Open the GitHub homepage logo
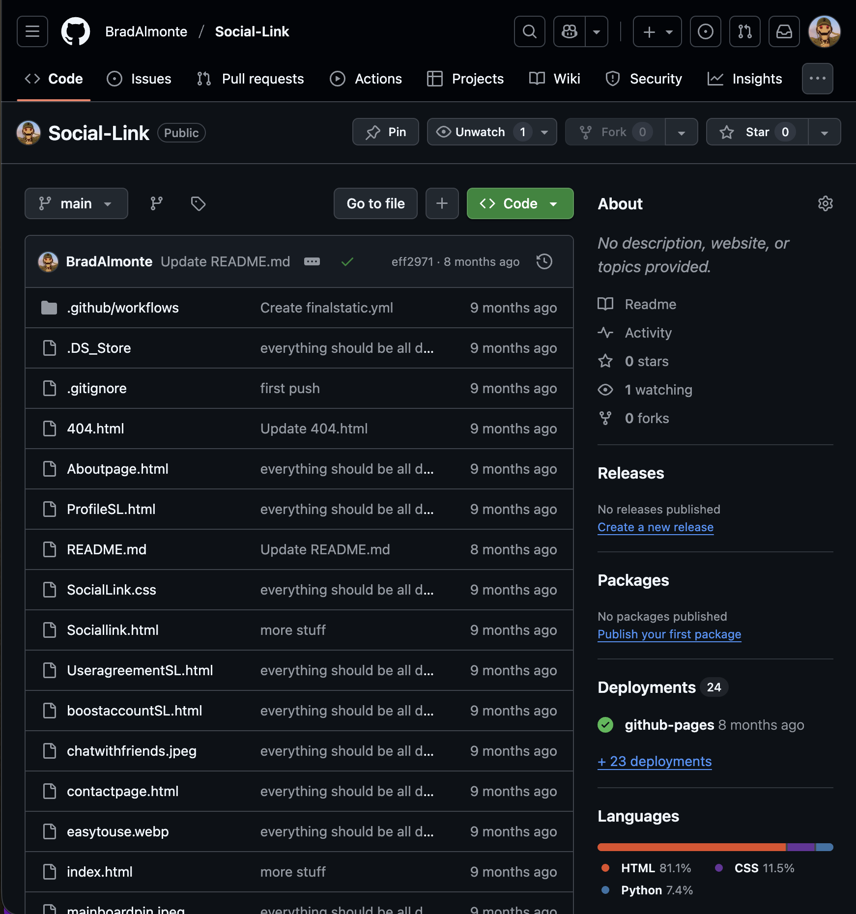Viewport: 856px width, 914px height. [76, 31]
